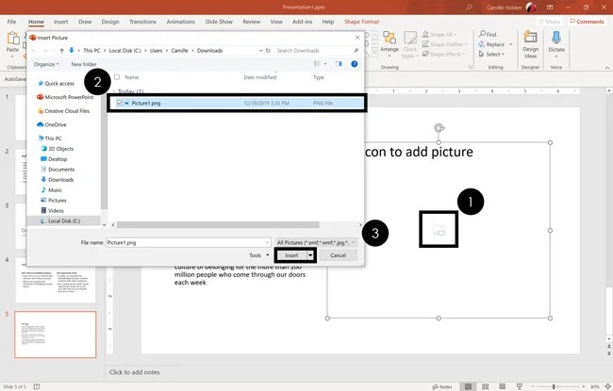613x391 pixels.
Task: Click fit slide to window icon
Action: point(608,386)
